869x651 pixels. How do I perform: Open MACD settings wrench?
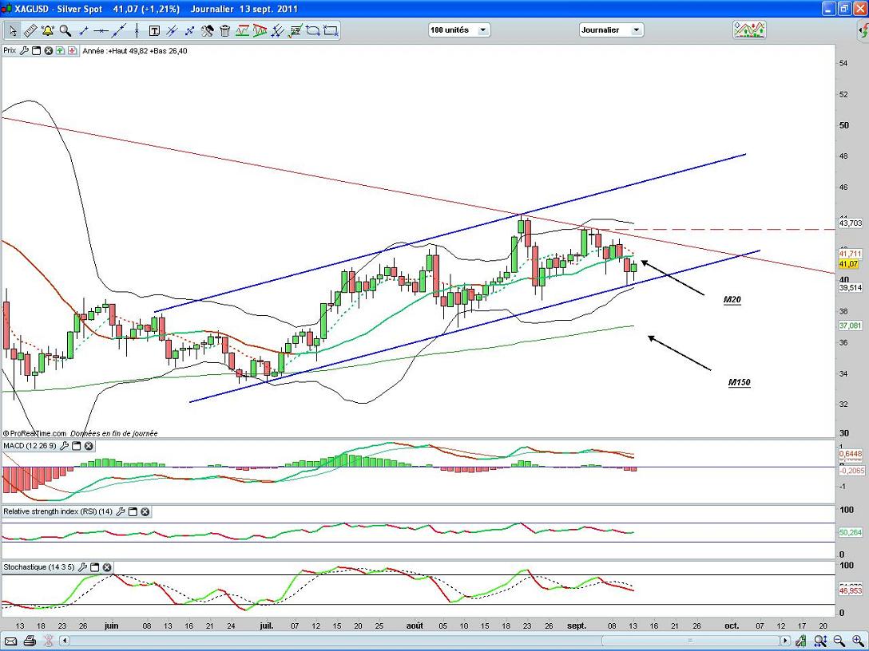tap(62, 446)
